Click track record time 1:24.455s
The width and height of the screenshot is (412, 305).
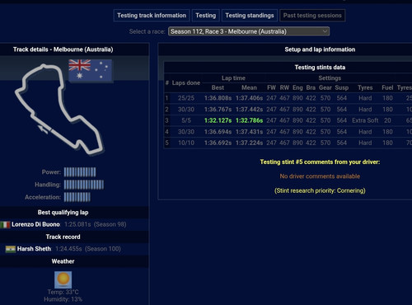pyautogui.click(x=68, y=249)
